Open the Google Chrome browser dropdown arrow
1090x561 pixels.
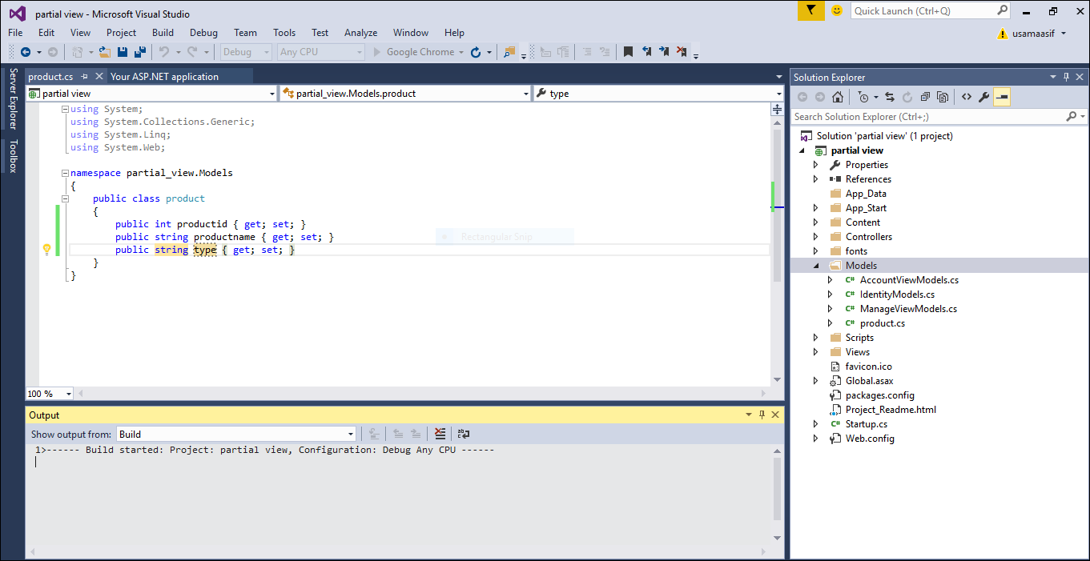461,52
